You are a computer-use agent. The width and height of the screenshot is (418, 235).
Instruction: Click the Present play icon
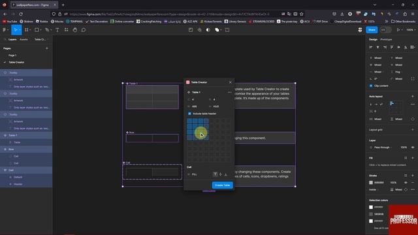click(x=398, y=30)
